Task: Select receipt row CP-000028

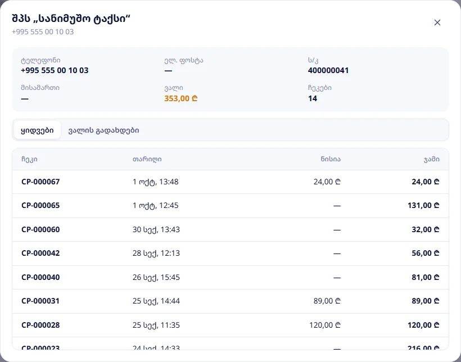Action: 231,325
